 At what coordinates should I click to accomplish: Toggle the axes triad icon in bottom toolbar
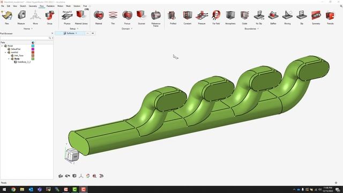click(81, 176)
